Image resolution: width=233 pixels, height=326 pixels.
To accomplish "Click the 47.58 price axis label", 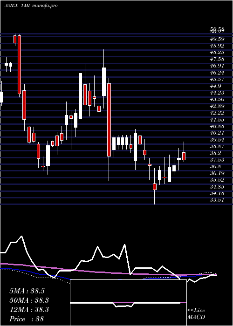I will pyautogui.click(x=217, y=59).
